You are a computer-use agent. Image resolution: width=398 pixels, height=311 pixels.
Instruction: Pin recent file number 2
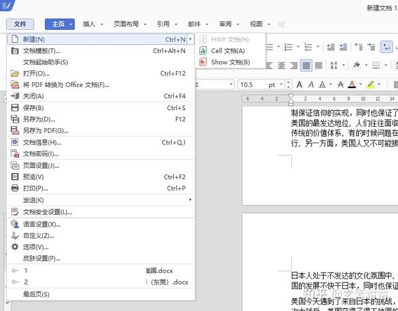click(15, 282)
